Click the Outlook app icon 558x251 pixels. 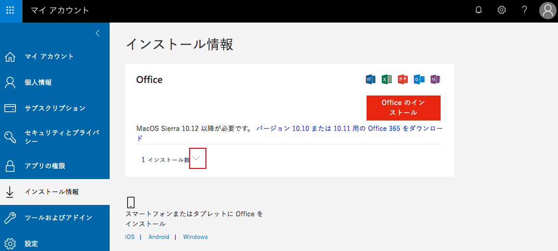click(x=419, y=79)
